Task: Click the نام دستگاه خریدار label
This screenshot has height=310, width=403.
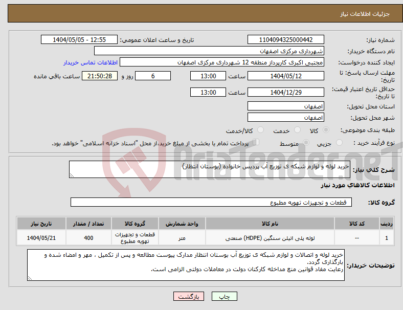Action: 371,51
